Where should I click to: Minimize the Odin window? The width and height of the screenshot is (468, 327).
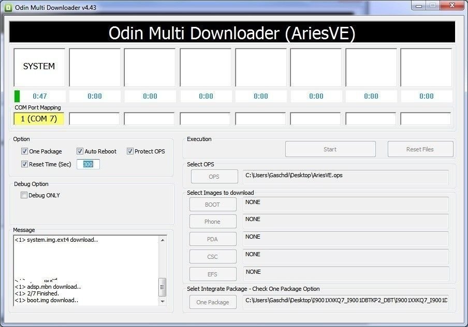click(x=418, y=6)
